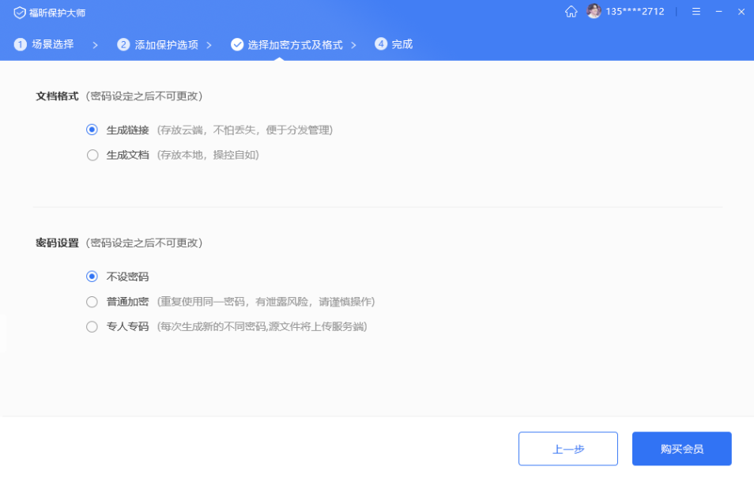Open the hamburger menu in title bar
Viewport: 754px width, 478px height.
click(x=696, y=12)
